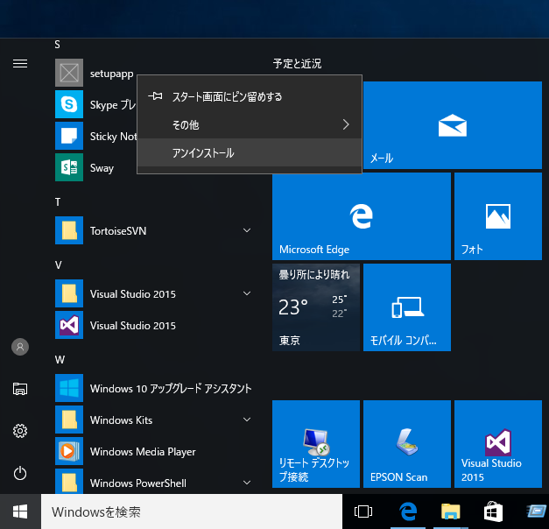
Task: Open the Sway app icon
Action: coord(69,167)
